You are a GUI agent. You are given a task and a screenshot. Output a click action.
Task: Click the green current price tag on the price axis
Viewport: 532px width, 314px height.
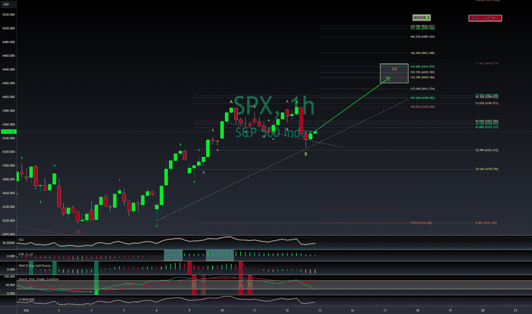pyautogui.click(x=9, y=131)
